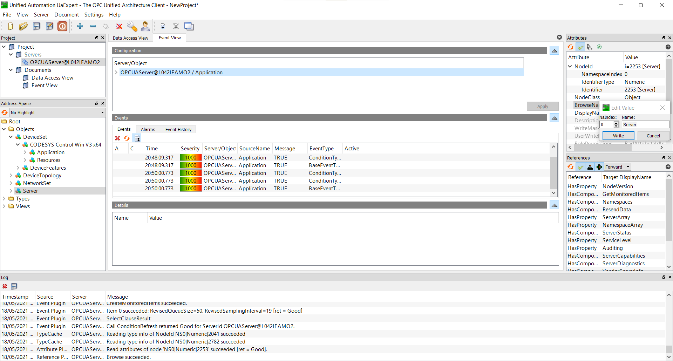The width and height of the screenshot is (673, 361).
Task: Click the ServerStatus reference row
Action: tap(616, 233)
